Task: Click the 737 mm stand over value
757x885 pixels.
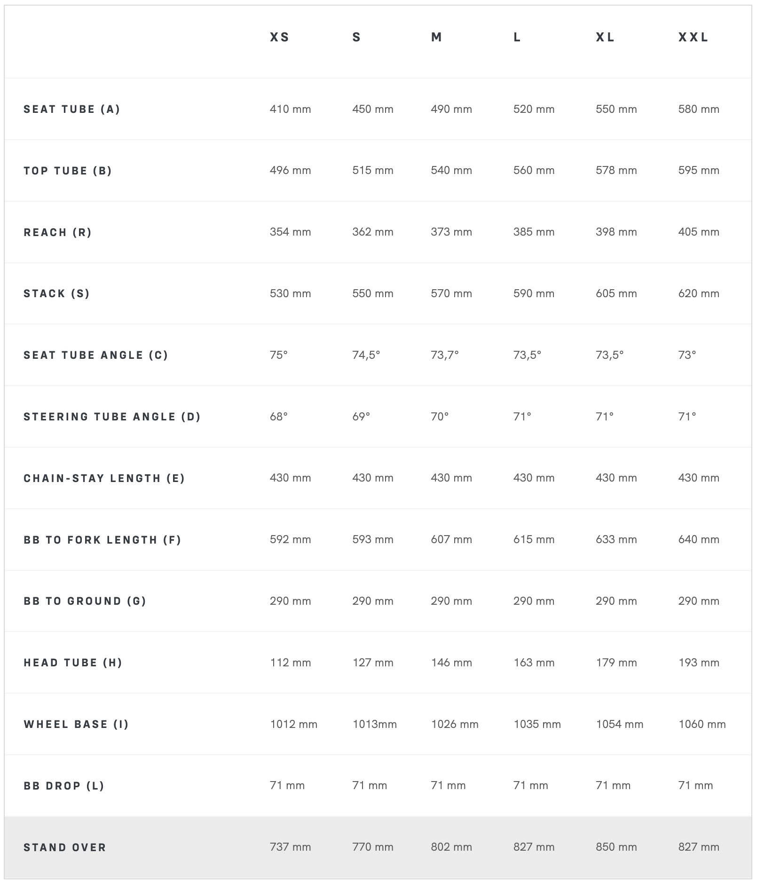Action: pyautogui.click(x=290, y=847)
